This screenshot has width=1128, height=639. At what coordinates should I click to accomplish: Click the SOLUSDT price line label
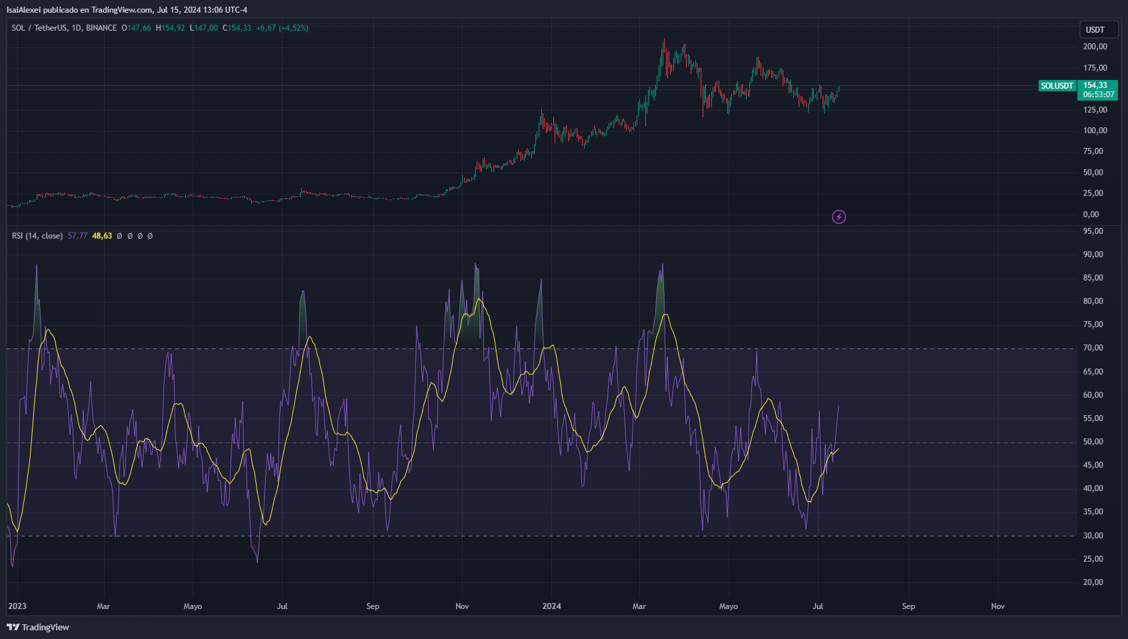[x=1057, y=86]
